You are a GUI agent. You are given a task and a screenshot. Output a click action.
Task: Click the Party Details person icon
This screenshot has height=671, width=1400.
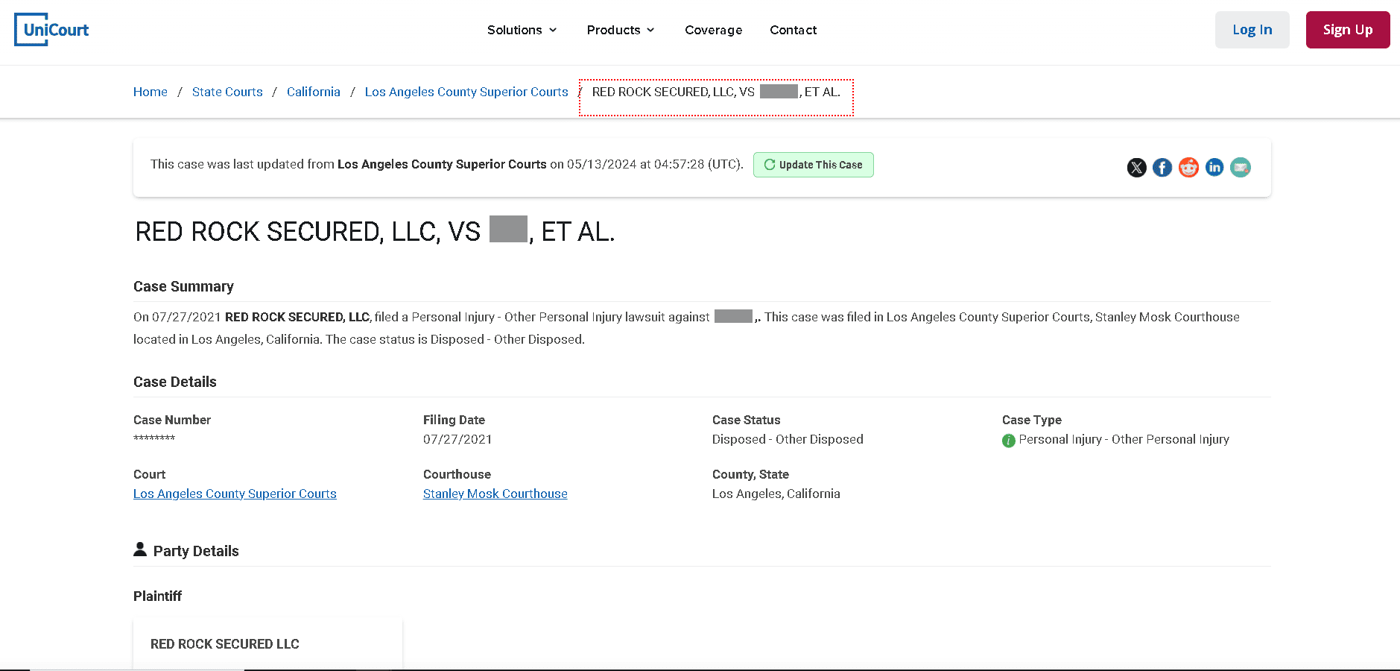[140, 549]
